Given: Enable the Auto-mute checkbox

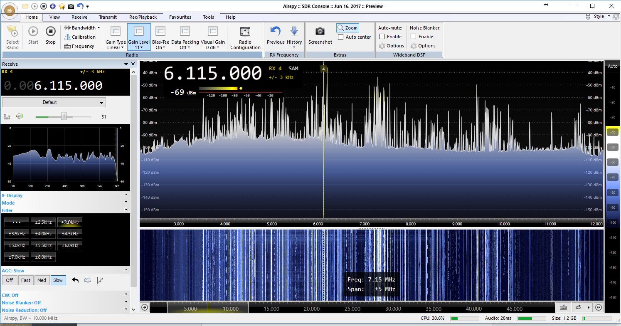Looking at the screenshot, I should [x=381, y=37].
